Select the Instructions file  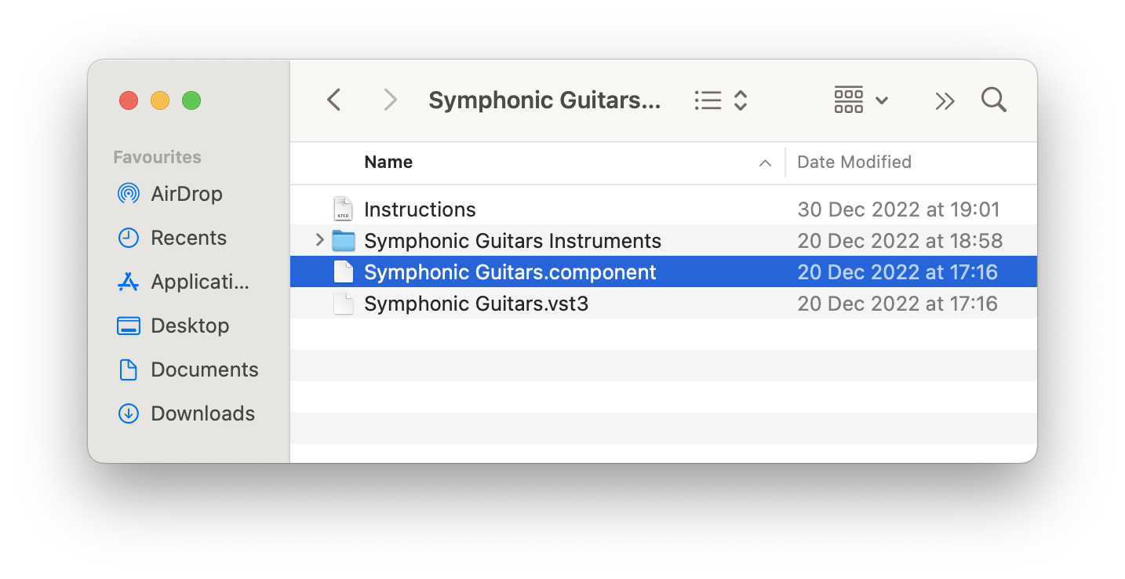(420, 209)
